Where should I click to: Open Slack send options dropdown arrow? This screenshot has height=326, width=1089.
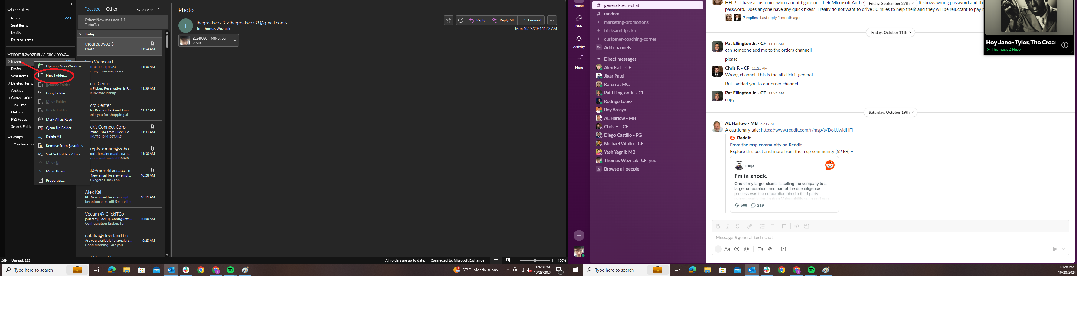[x=1064, y=249]
